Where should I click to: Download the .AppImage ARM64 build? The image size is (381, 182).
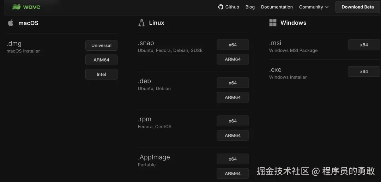click(x=232, y=173)
